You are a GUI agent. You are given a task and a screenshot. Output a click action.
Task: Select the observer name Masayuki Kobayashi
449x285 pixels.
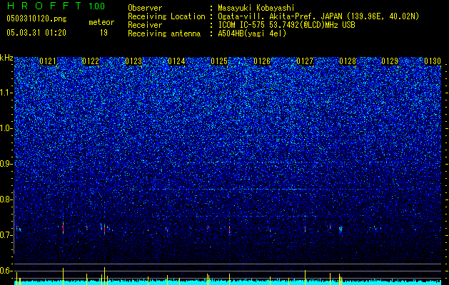[256, 8]
